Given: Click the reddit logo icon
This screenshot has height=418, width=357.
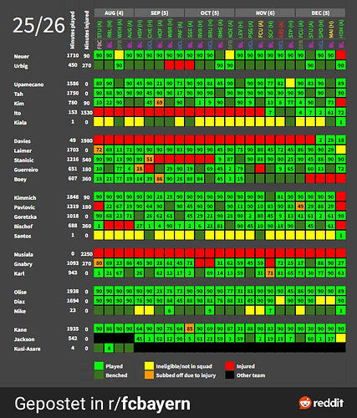Looking at the screenshot, I should [x=305, y=403].
